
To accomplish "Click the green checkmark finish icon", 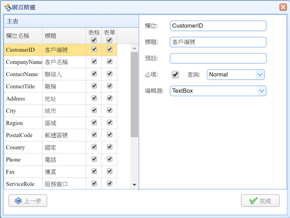I will pyautogui.click(x=253, y=201).
